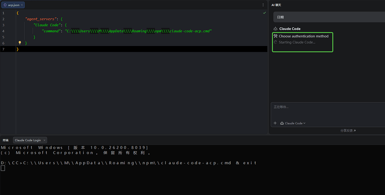This screenshot has width=385, height=195.
Task: Click the green inspection checkmark icon
Action: [x=264, y=13]
